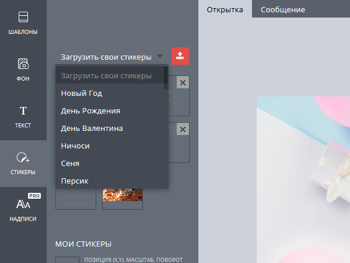Click the Позиция, масштаб, поворот label
The image size is (350, 263).
[134, 259]
